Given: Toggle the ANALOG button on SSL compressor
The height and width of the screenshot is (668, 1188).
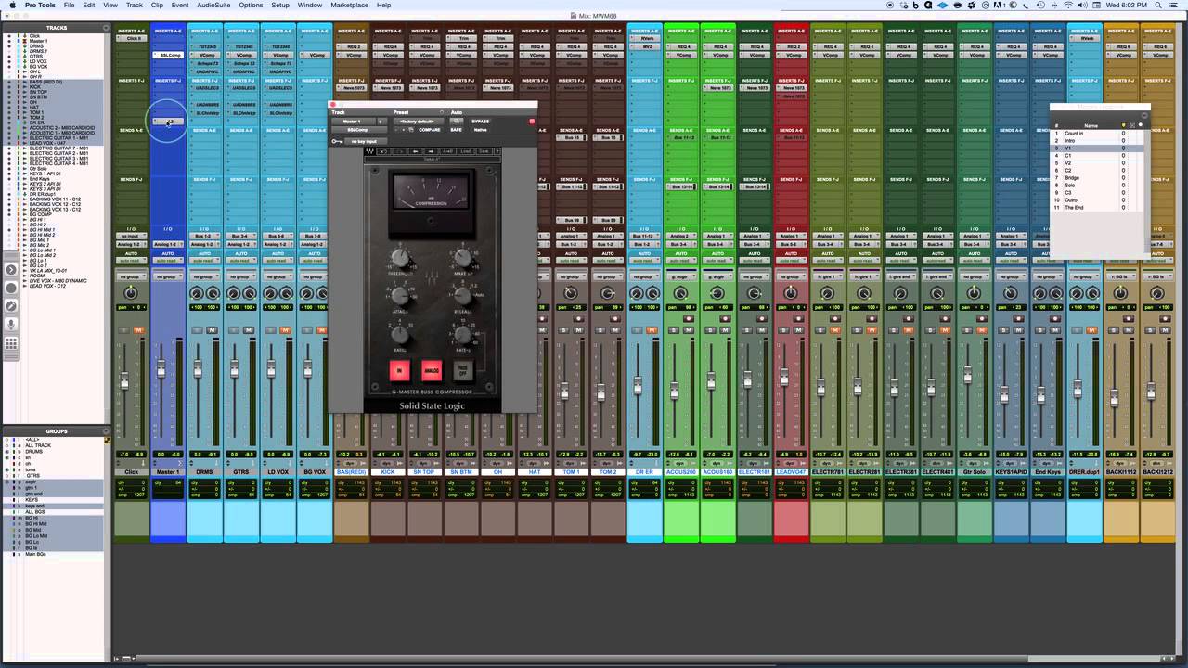Looking at the screenshot, I should 432,370.
